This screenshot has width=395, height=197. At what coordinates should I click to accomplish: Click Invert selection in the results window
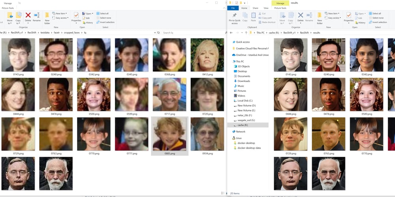(x=378, y=22)
